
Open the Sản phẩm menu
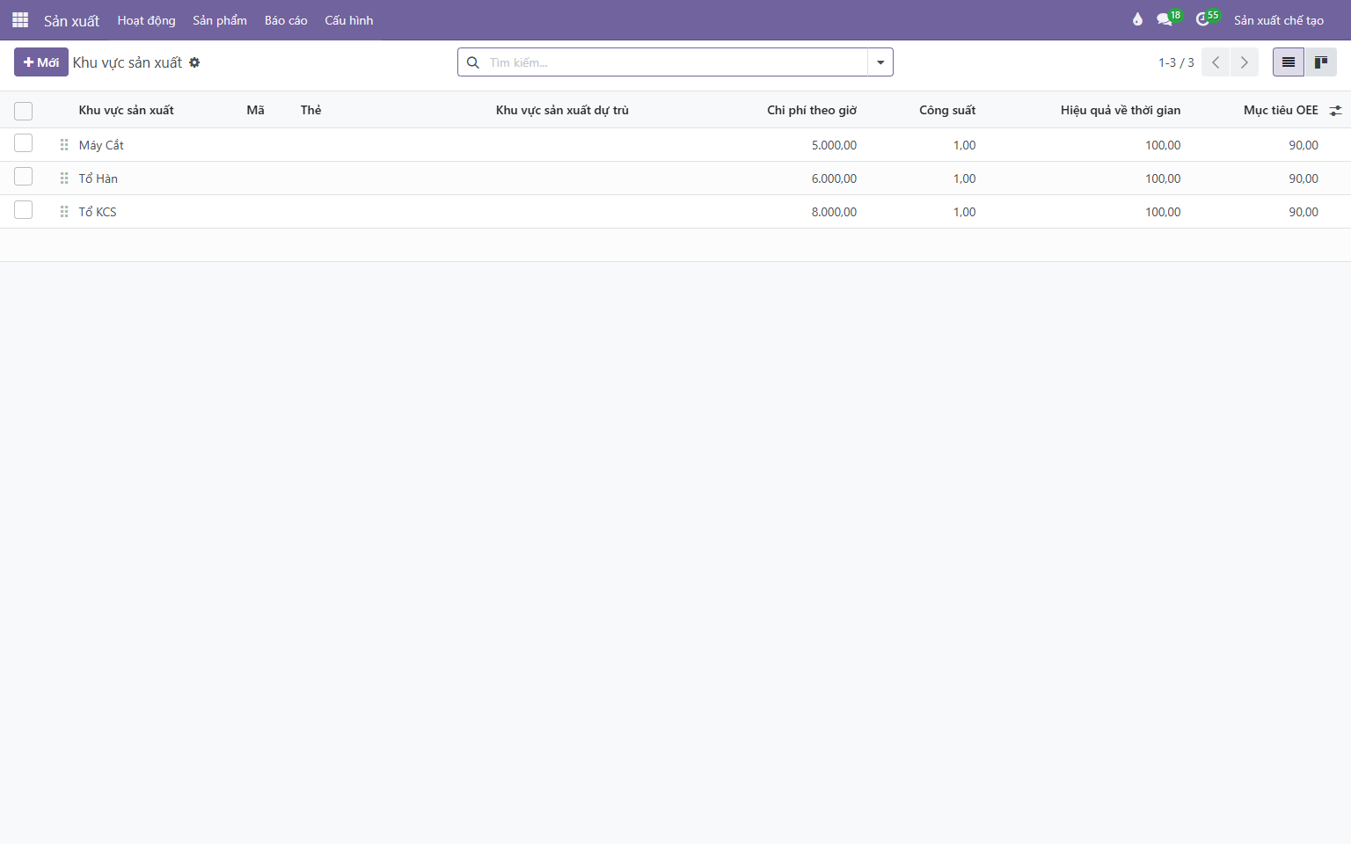point(220,20)
